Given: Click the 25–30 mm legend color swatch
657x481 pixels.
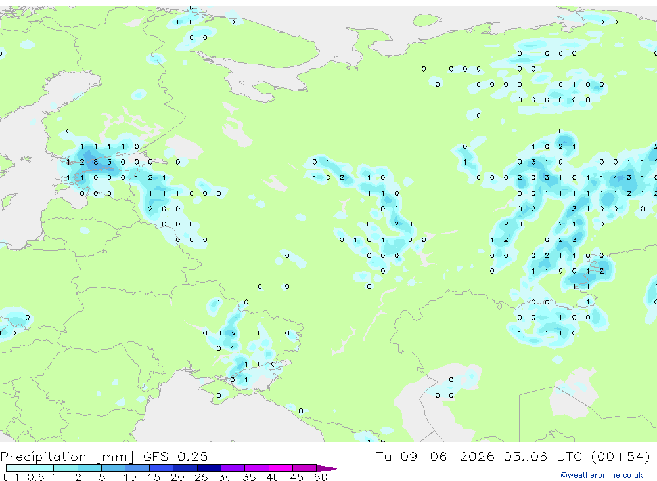Looking at the screenshot, I should pyautogui.click(x=209, y=468).
